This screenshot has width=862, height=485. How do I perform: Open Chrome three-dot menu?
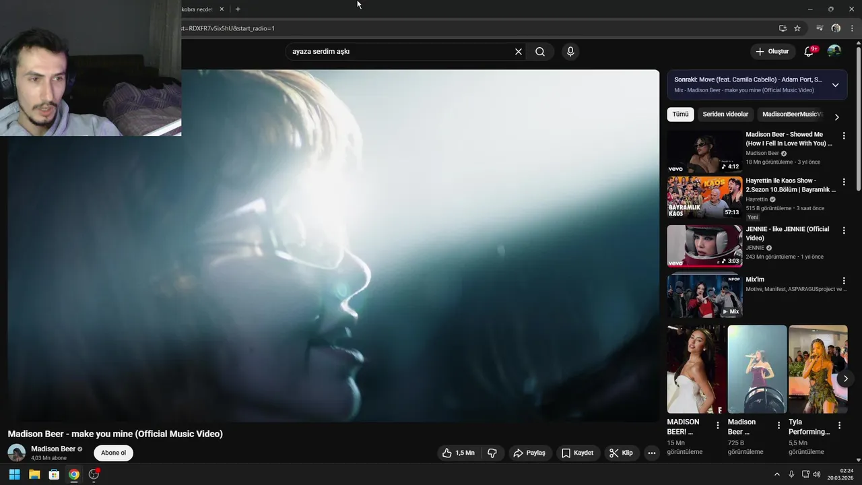tap(852, 28)
